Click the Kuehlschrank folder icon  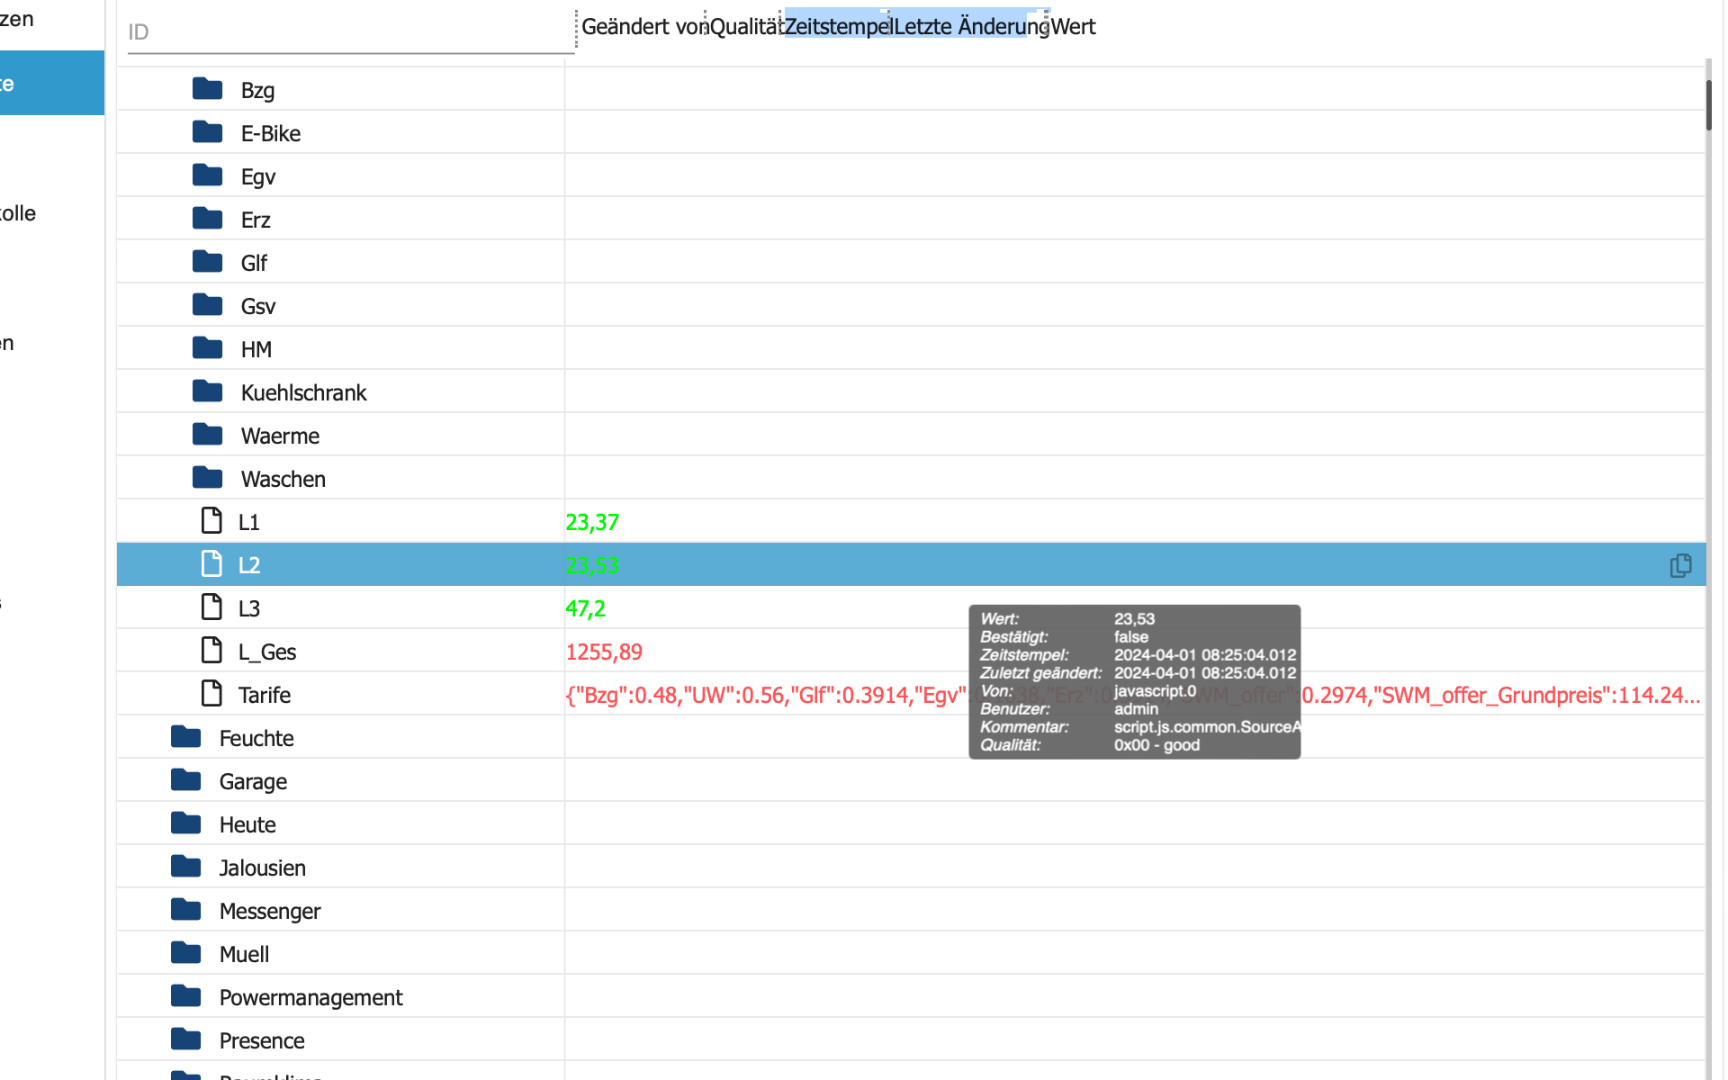(208, 391)
